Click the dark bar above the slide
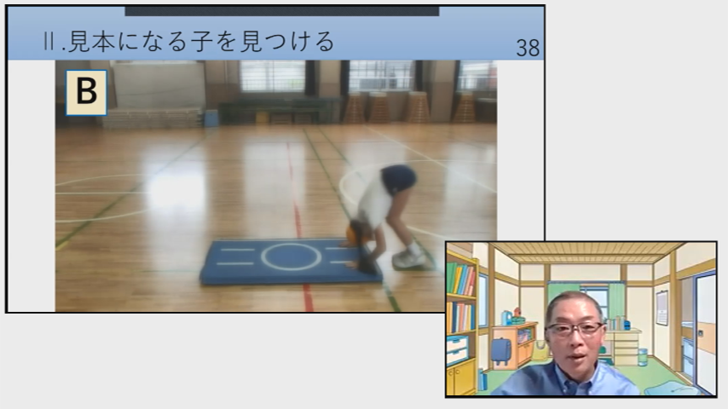728x409 pixels. pyautogui.click(x=282, y=11)
